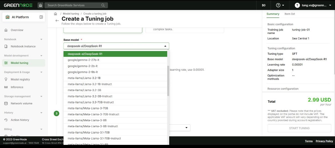335x148 pixels.
Task: Select meta-llama/Llama-3.2-1B option
Action: (x=115, y=78)
